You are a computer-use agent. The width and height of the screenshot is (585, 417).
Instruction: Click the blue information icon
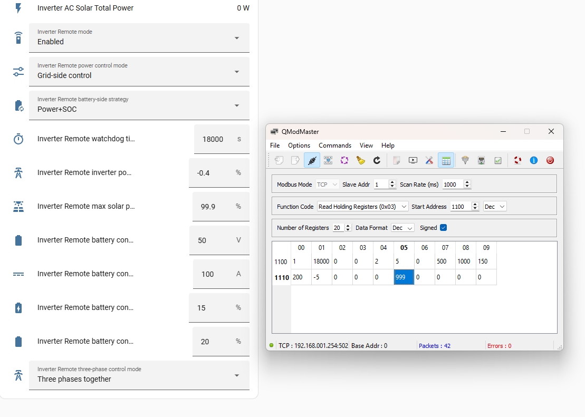534,160
